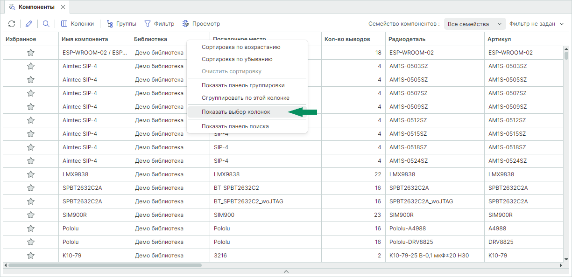Open the Фильтр не задан dropdown
Screen dimensions: 572x277
(x=537, y=24)
